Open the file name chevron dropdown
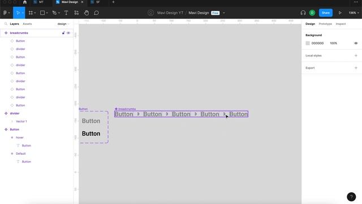The image size is (362, 204). [224, 13]
